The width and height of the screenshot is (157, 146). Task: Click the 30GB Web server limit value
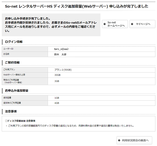tap(57, 75)
